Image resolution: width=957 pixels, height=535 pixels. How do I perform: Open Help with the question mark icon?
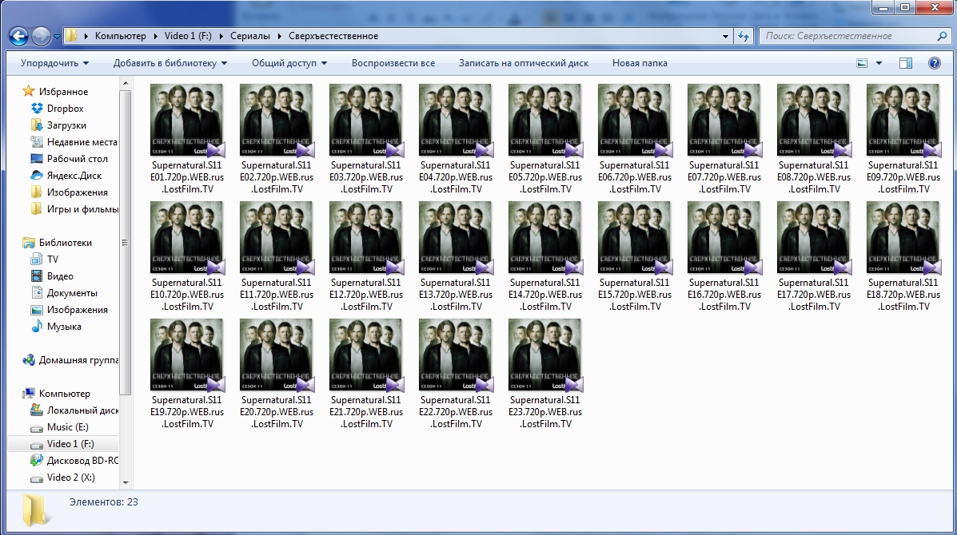pos(935,63)
